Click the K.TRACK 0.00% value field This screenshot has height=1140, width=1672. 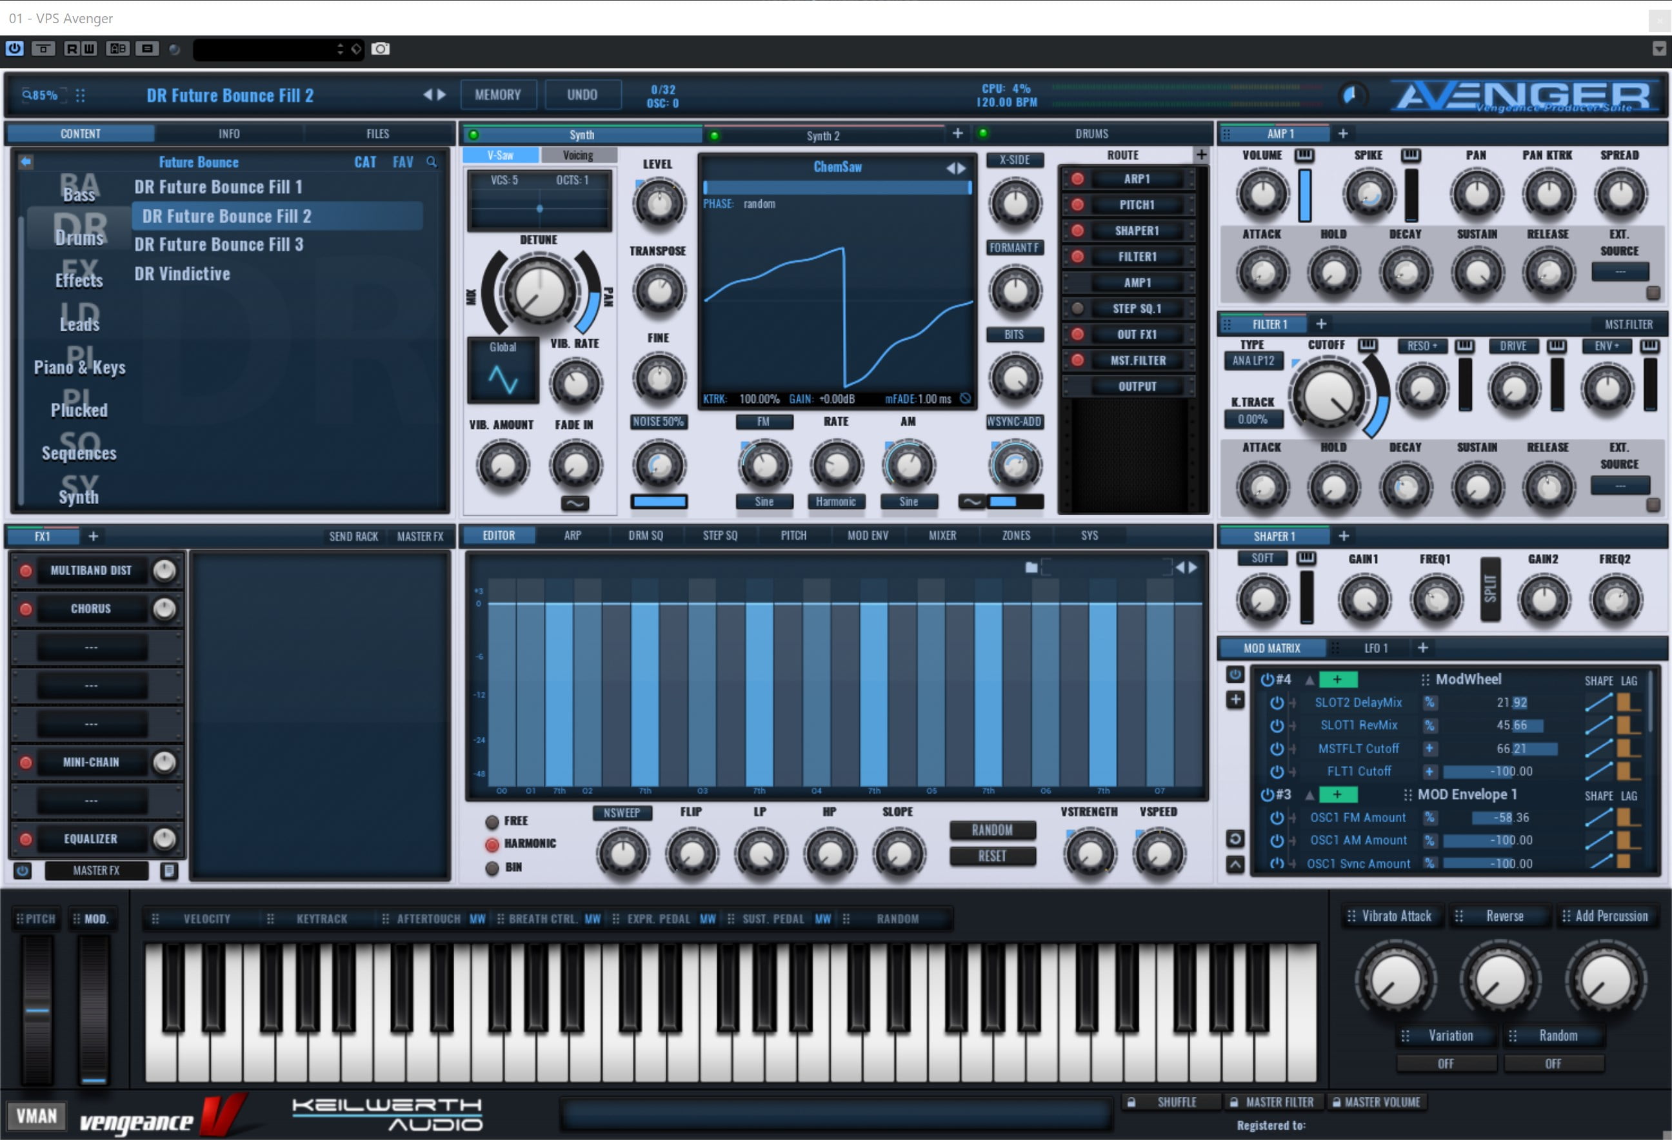(x=1253, y=419)
